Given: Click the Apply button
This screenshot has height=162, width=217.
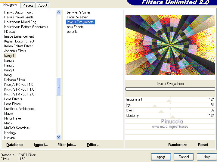Looking at the screenshot, I should [x=161, y=157].
